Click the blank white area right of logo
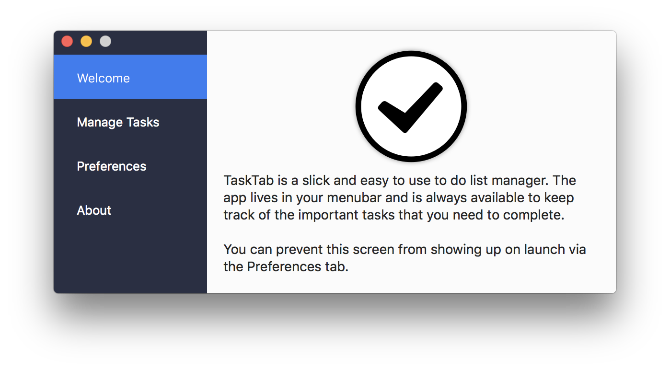The height and width of the screenshot is (370, 670). [x=542, y=105]
